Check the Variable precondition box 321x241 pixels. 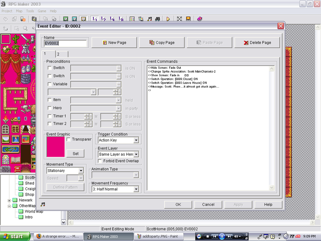pyautogui.click(x=49, y=84)
